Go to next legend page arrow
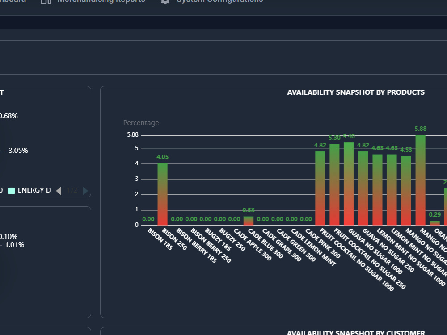 (x=85, y=191)
